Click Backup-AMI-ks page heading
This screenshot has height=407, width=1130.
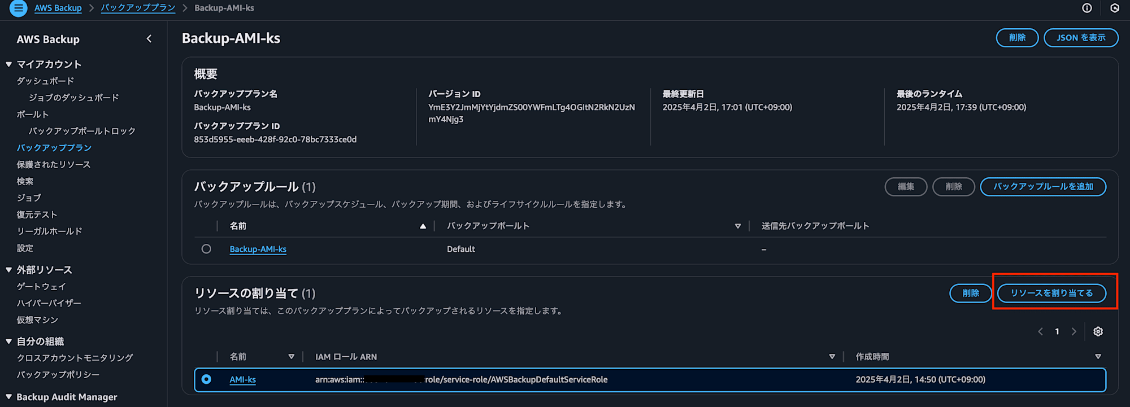coord(231,38)
